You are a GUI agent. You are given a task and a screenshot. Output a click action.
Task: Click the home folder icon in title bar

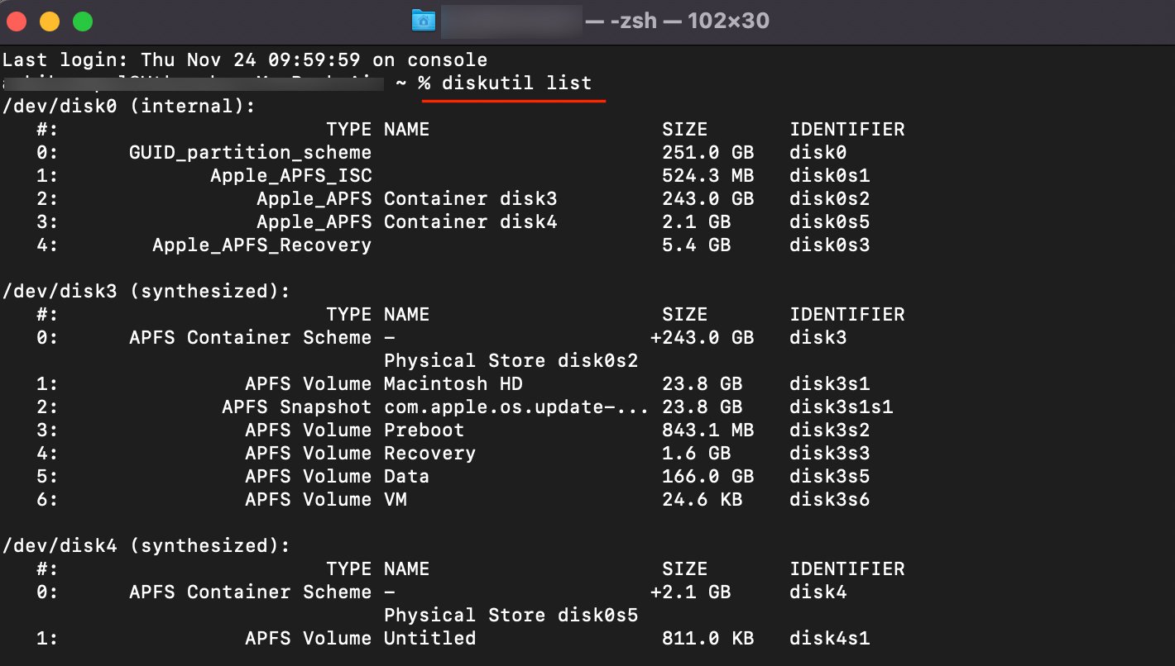click(423, 21)
